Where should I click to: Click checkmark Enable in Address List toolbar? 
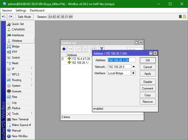78,49
